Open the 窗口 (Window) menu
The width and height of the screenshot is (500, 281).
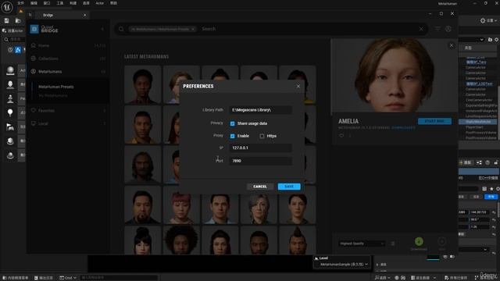47,3
